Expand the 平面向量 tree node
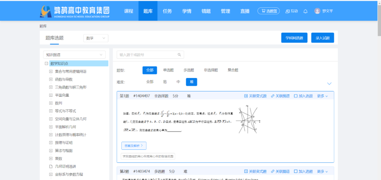The width and height of the screenshot is (381, 180). (51, 95)
